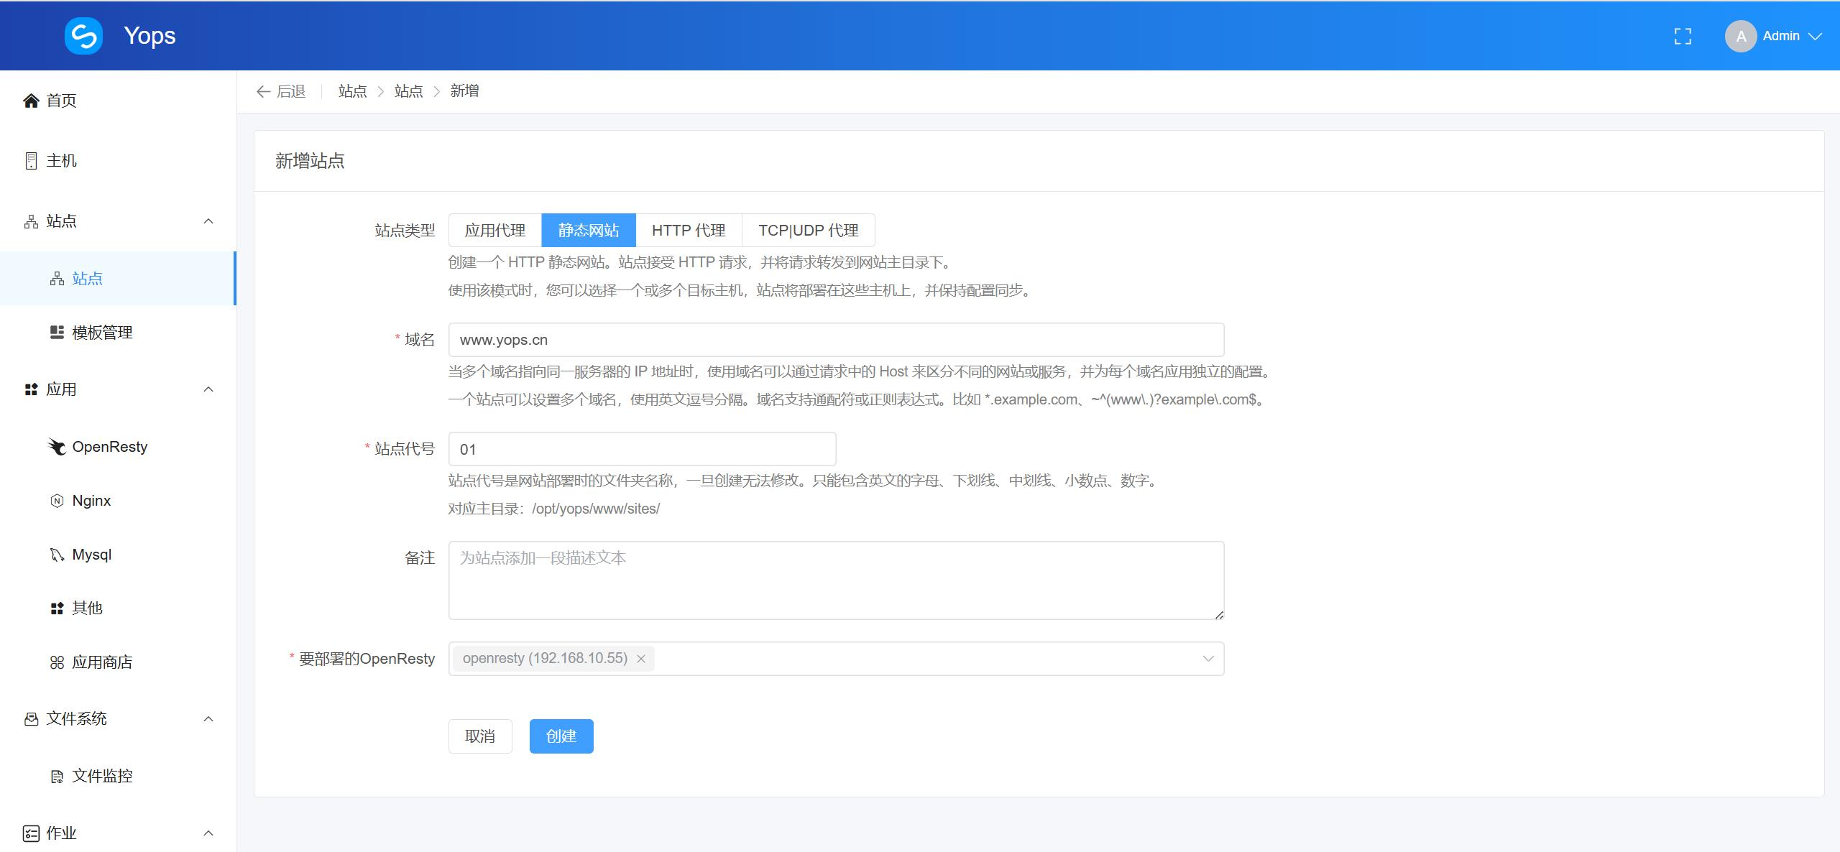Switch to TCP|UDP 代理 site type
This screenshot has width=1840, height=852.
(x=808, y=230)
